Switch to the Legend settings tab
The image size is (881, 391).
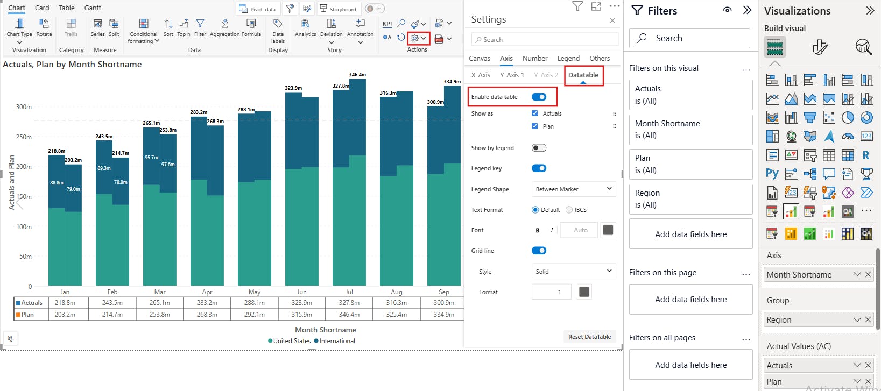(x=568, y=58)
